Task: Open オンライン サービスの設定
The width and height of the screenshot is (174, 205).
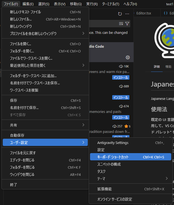Action: tap(130, 199)
